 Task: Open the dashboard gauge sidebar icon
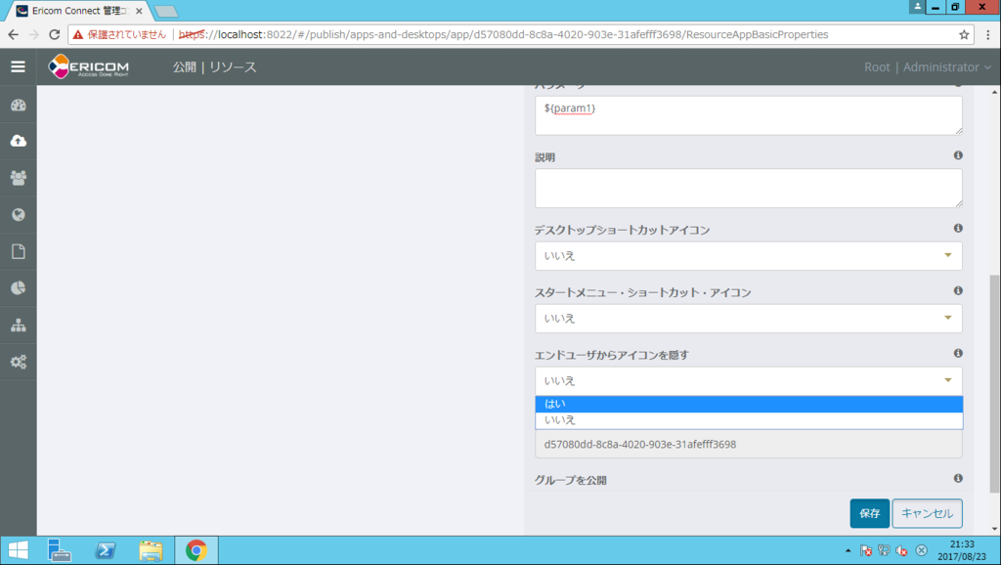point(18,106)
